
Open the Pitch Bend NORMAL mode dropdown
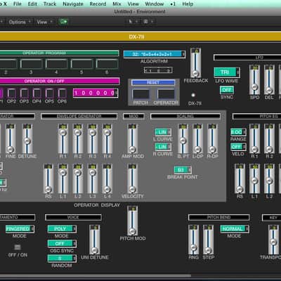[235, 229]
